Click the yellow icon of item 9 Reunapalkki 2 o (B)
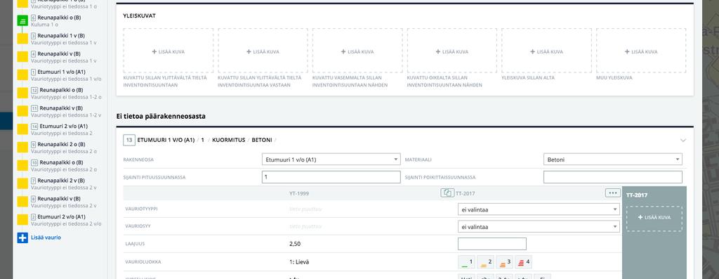Image resolution: width=719 pixels, height=279 pixels. (22, 148)
